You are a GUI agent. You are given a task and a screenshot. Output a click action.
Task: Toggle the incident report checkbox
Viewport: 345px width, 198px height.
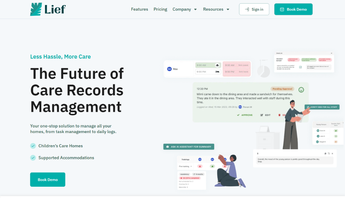(x=300, y=67)
